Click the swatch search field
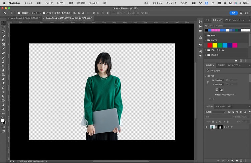Screen dimensions: 251x163 coord(227,26)
